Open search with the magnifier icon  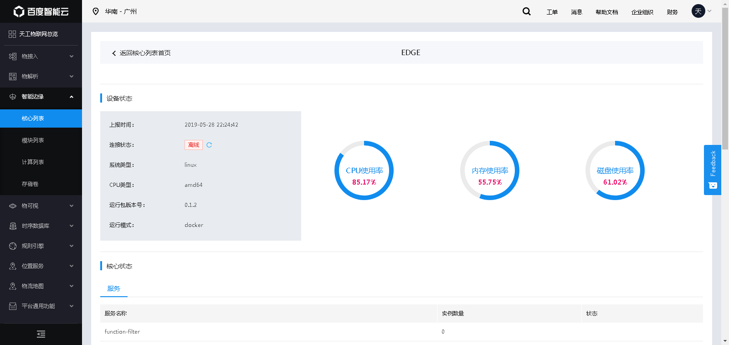pos(527,11)
